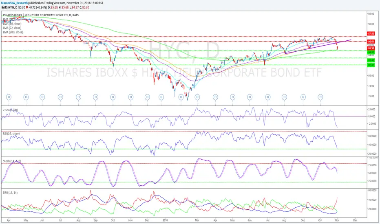Viewport: 380px width, 224px height.
Task: Click the EMA (200, close) indicator label
Action: click(13, 32)
